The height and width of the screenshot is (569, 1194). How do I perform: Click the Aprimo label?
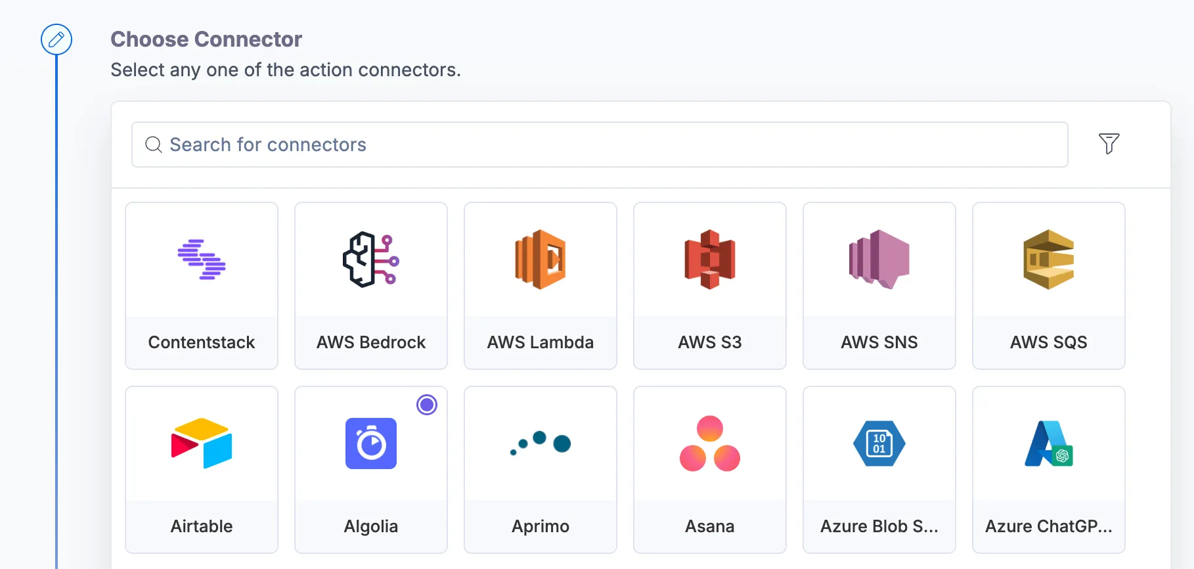click(x=541, y=526)
